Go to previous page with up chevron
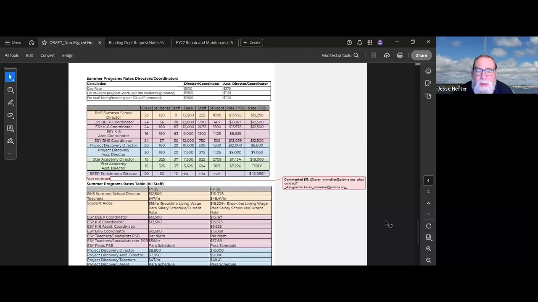 429,203
